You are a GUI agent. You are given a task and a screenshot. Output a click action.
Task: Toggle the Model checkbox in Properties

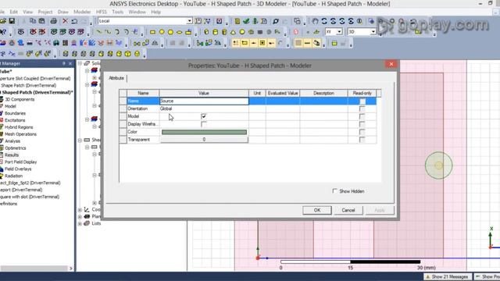click(x=204, y=116)
